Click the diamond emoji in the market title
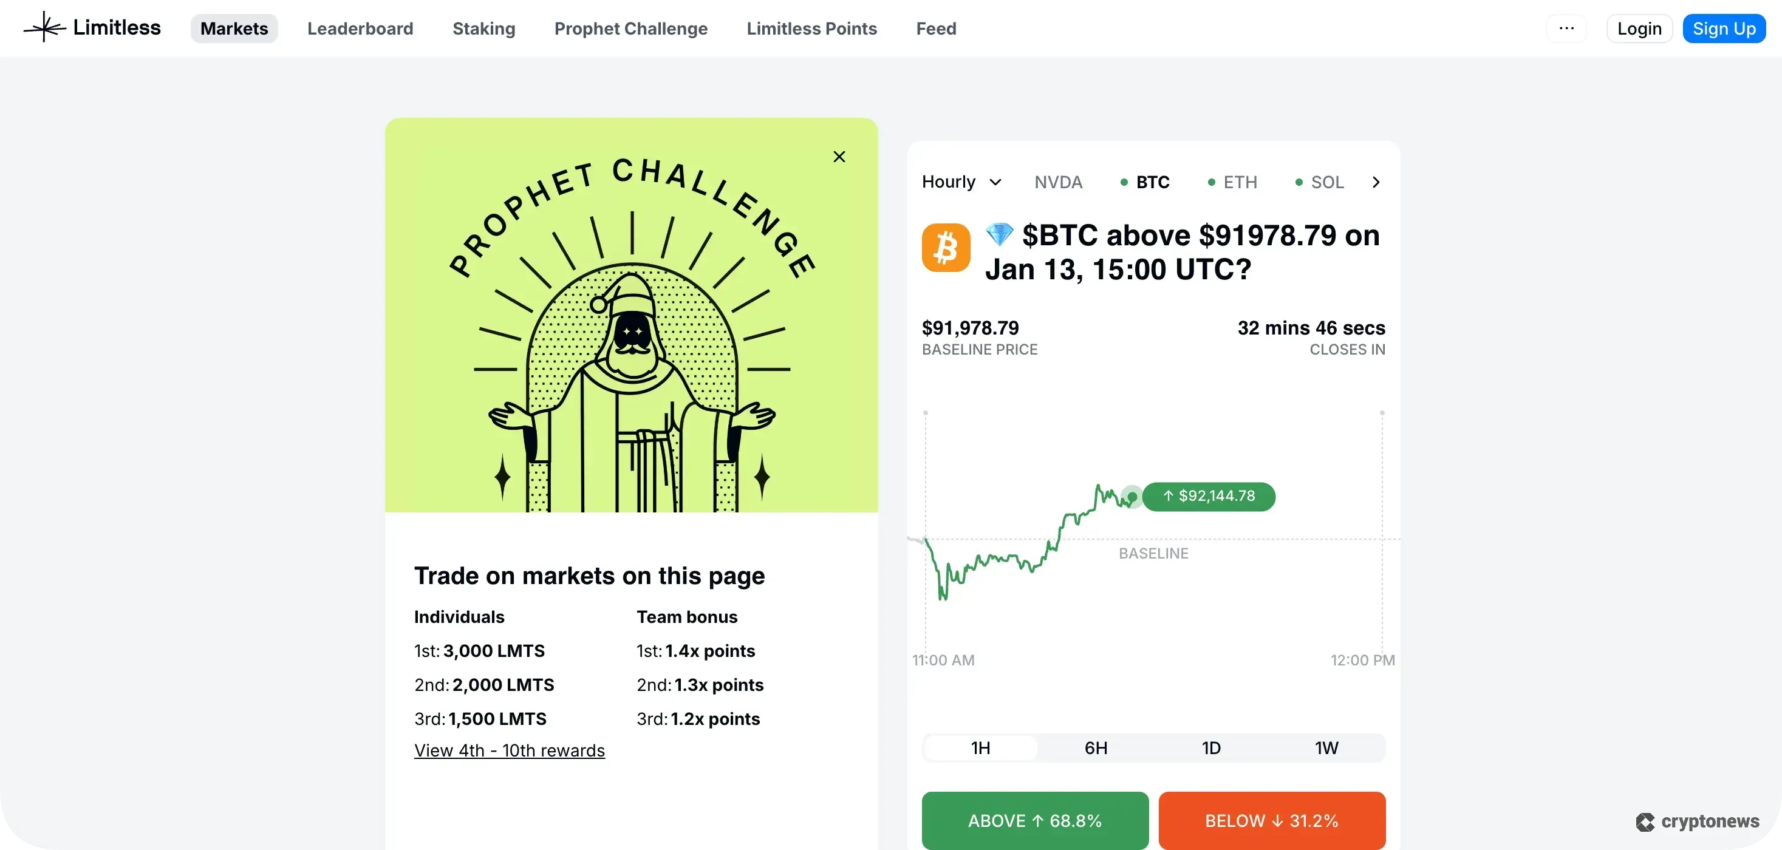 [x=999, y=234]
